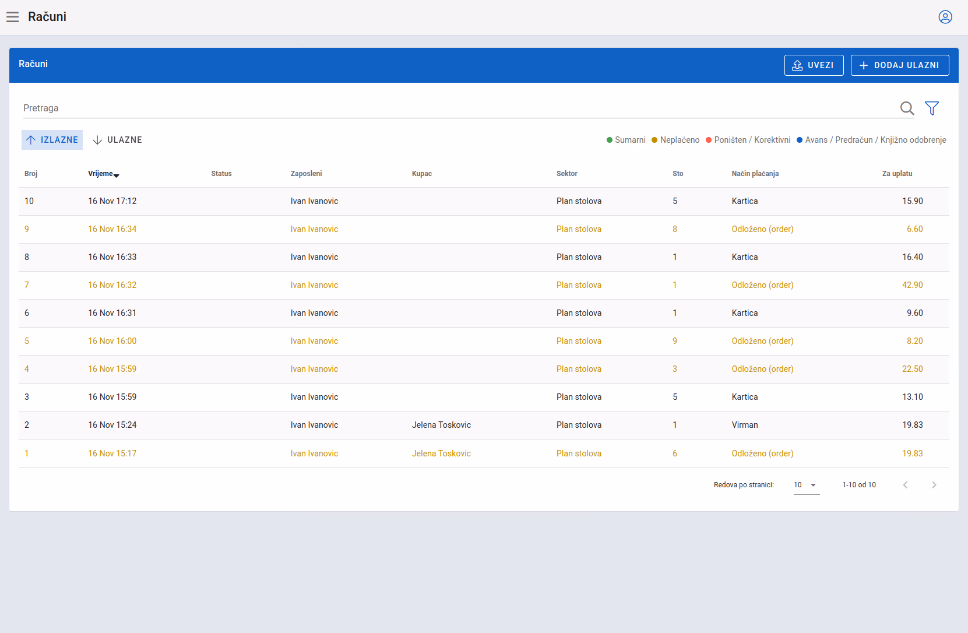Open invoice row 16 Nov 16:31
Image resolution: width=968 pixels, height=633 pixels.
click(484, 313)
